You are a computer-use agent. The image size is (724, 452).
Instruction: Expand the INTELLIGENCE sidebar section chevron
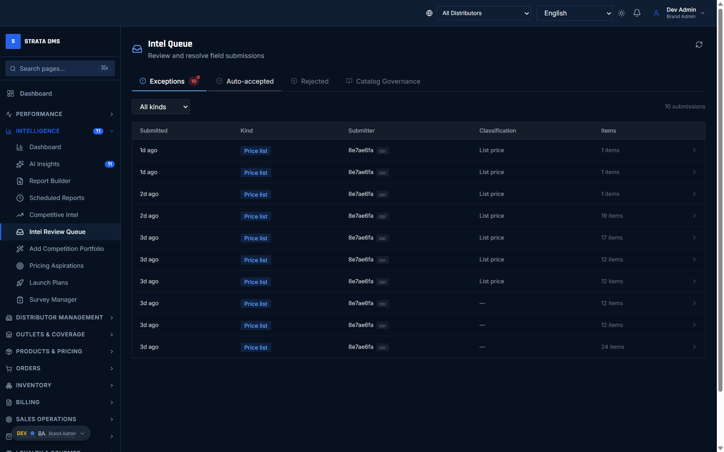click(112, 131)
